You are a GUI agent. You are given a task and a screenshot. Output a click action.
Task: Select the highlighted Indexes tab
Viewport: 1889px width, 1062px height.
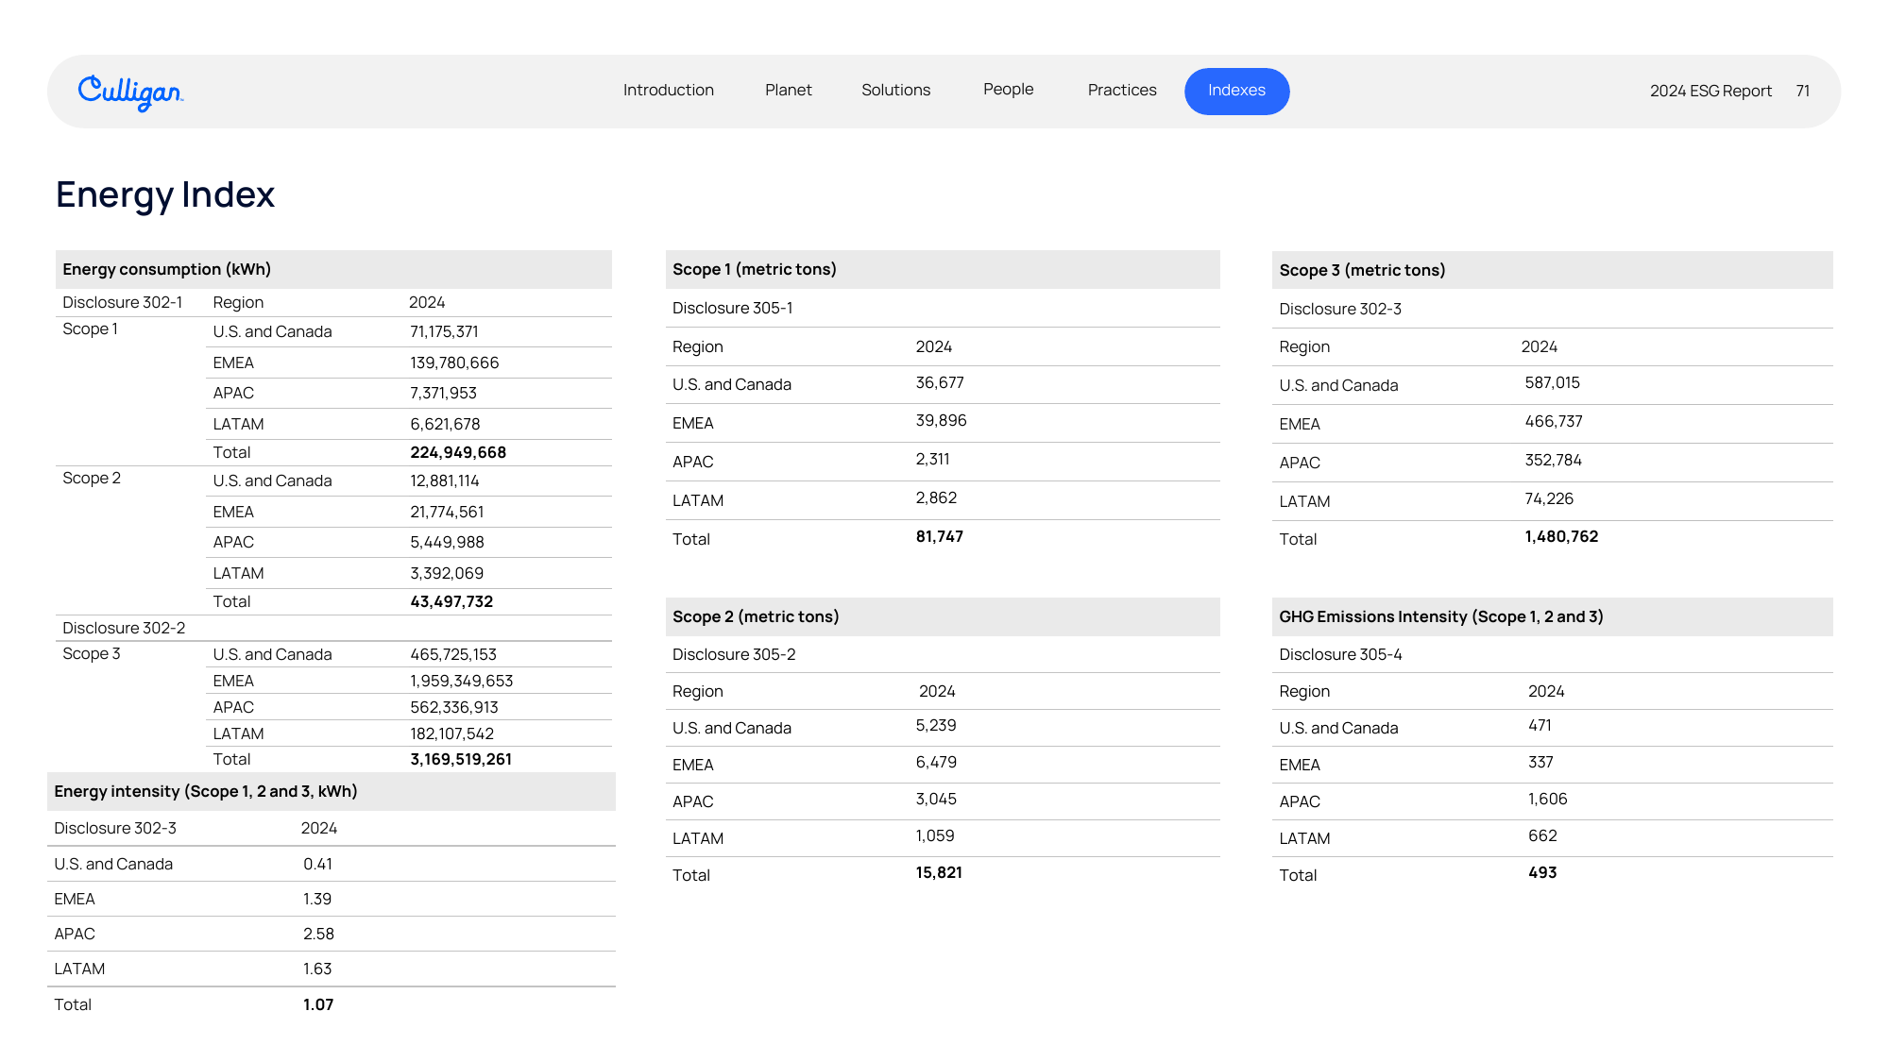coord(1236,92)
